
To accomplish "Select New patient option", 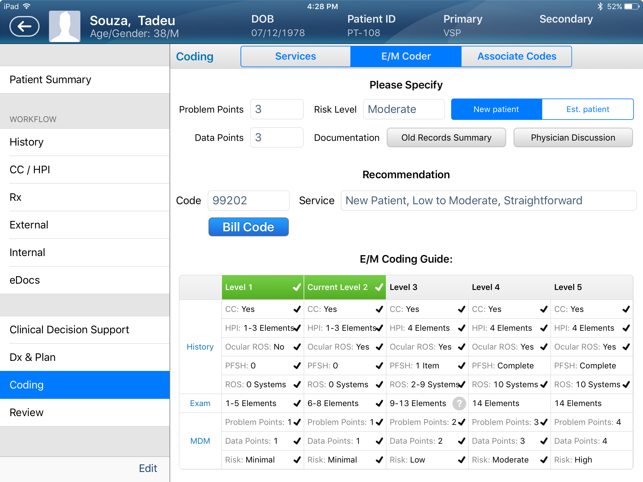I will 496,109.
